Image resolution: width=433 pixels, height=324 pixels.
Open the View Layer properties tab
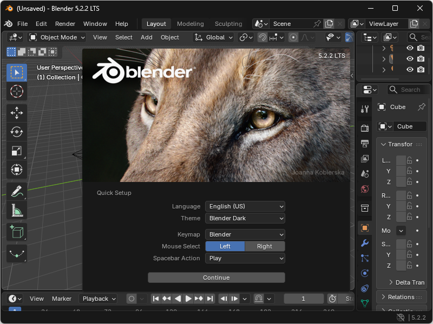[365, 158]
